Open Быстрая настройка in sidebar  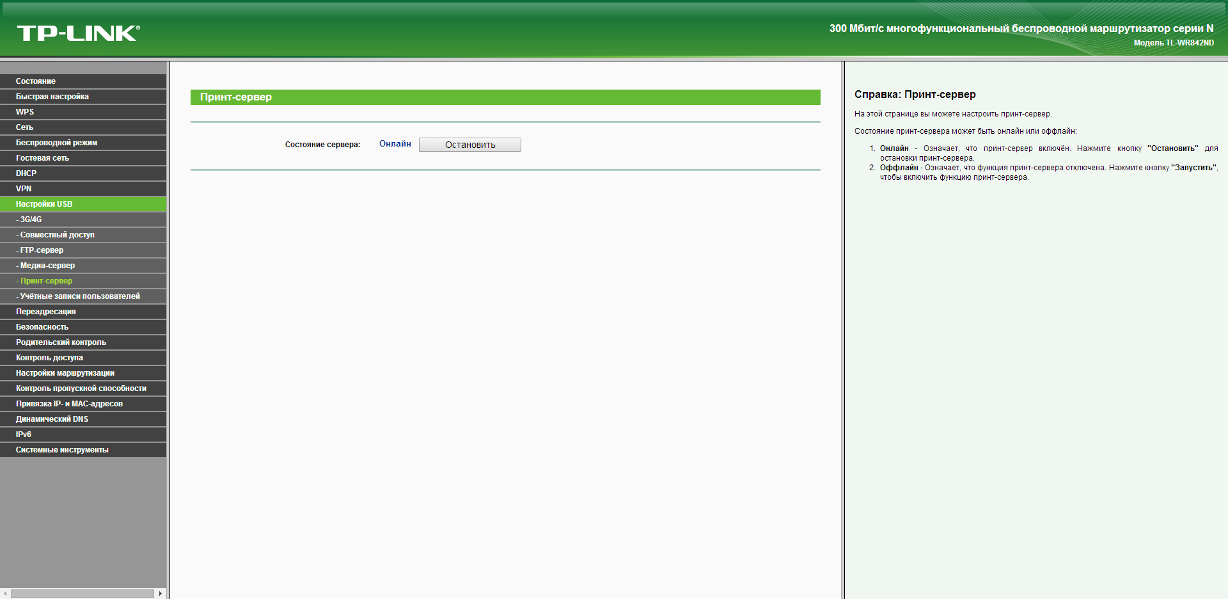click(83, 97)
